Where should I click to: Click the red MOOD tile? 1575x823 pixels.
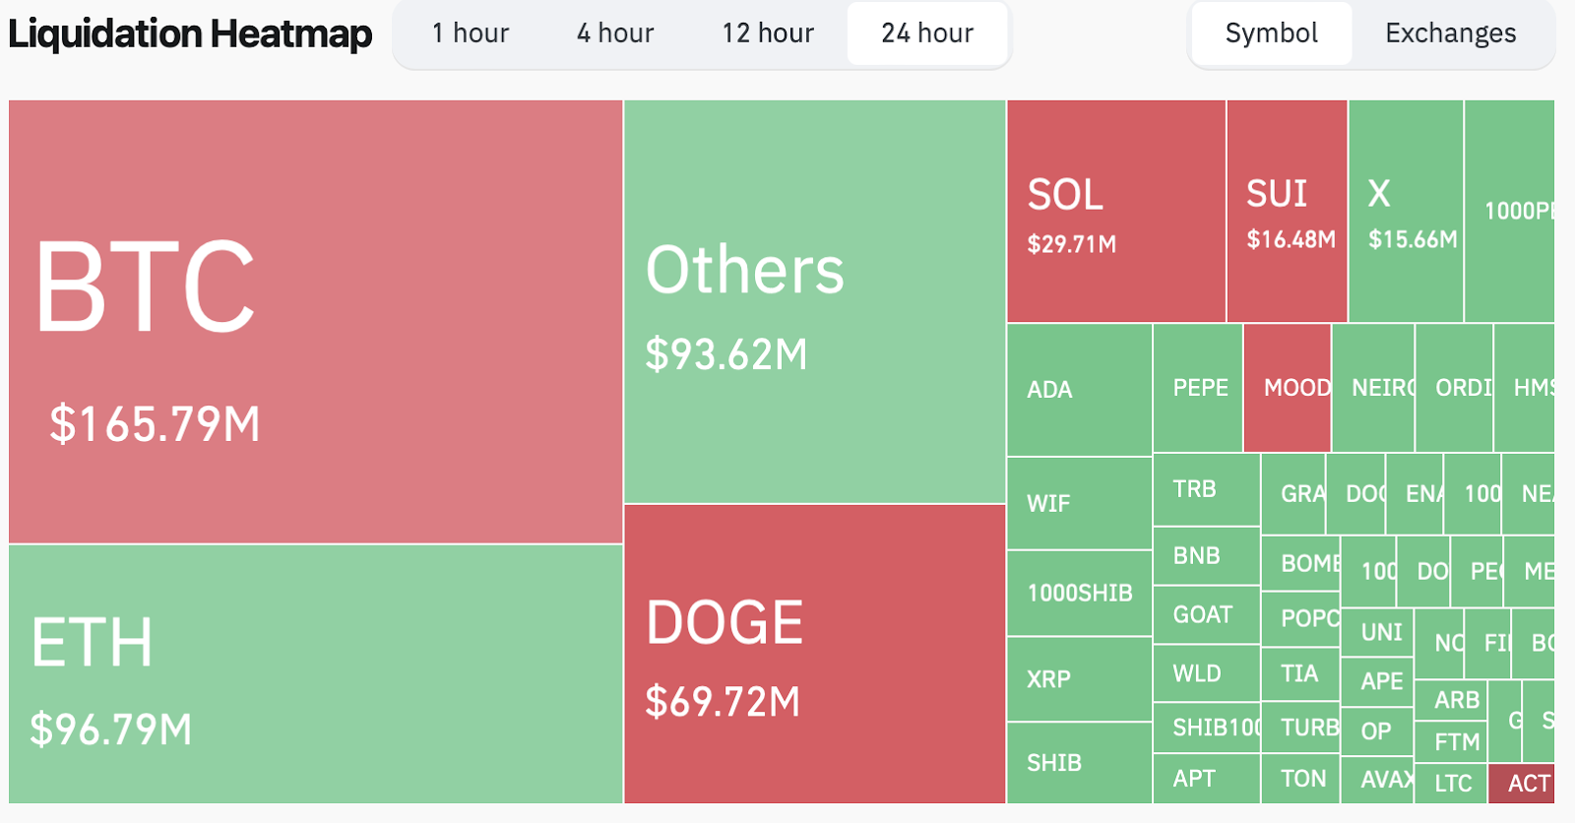pos(1288,388)
